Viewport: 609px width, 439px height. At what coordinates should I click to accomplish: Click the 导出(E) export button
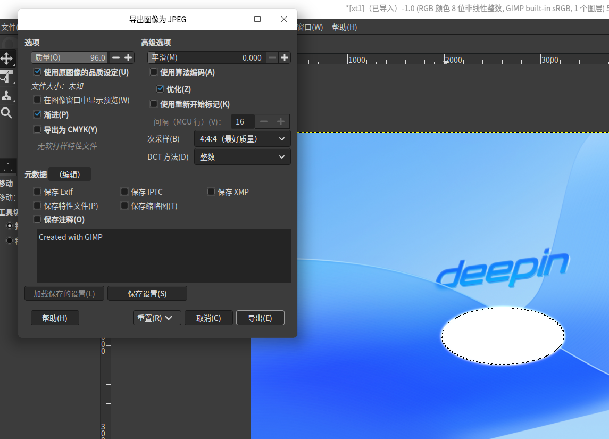tap(260, 318)
